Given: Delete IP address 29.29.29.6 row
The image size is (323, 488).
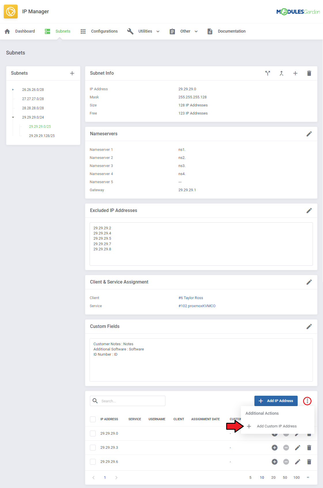Looking at the screenshot, I should coord(309,462).
